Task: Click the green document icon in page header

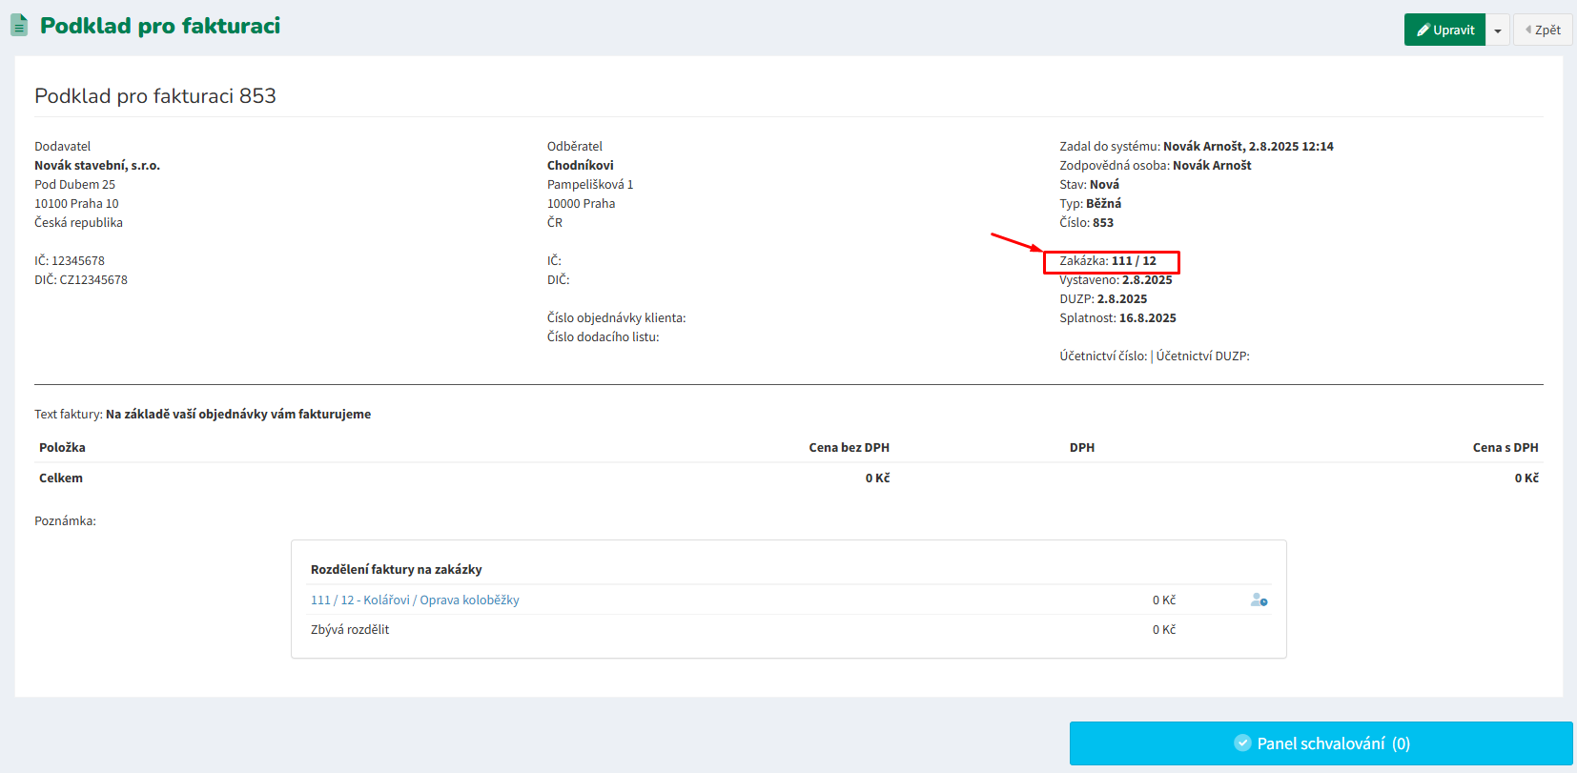Action: 19,26
